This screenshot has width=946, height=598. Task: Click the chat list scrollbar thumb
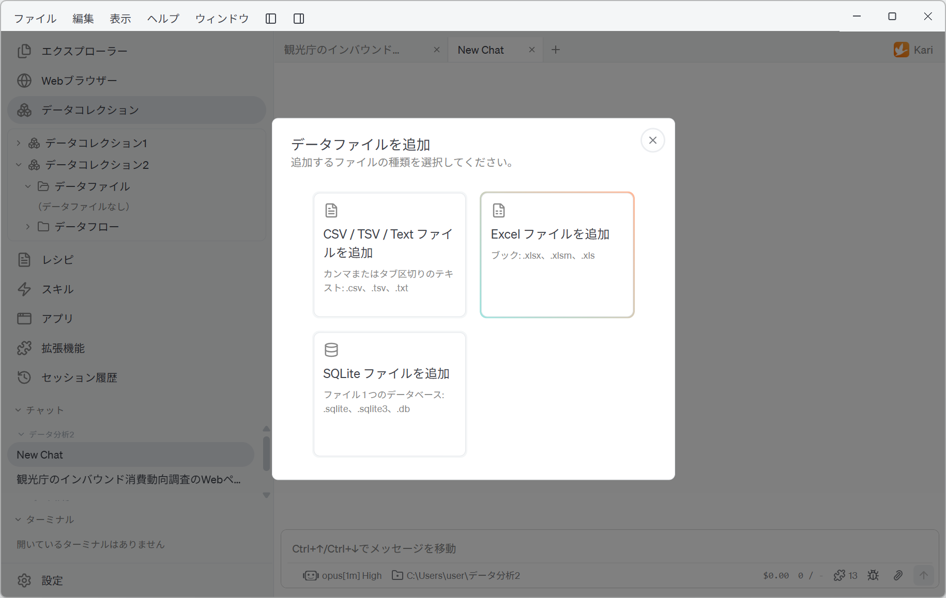(x=266, y=453)
